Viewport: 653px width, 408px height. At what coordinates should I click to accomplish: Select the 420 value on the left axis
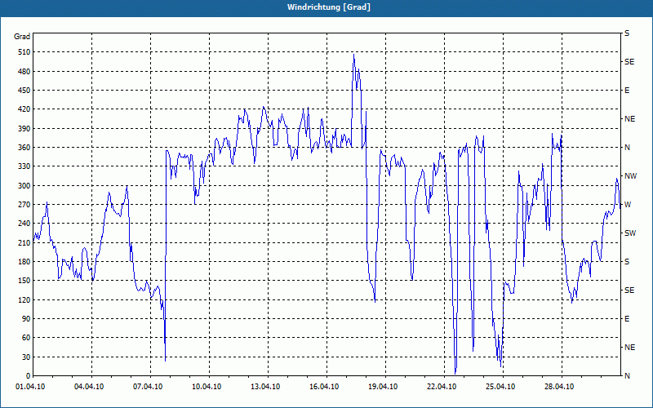click(x=24, y=109)
